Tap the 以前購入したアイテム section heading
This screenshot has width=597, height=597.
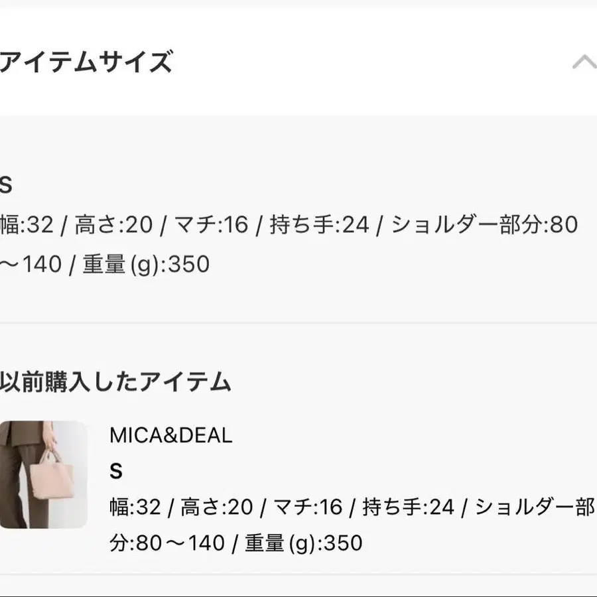(115, 381)
